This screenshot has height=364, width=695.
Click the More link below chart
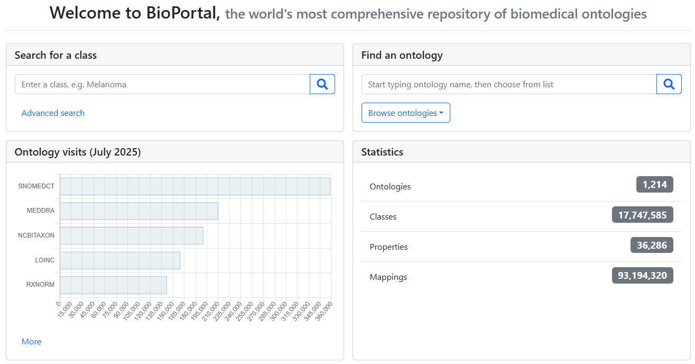click(x=31, y=342)
